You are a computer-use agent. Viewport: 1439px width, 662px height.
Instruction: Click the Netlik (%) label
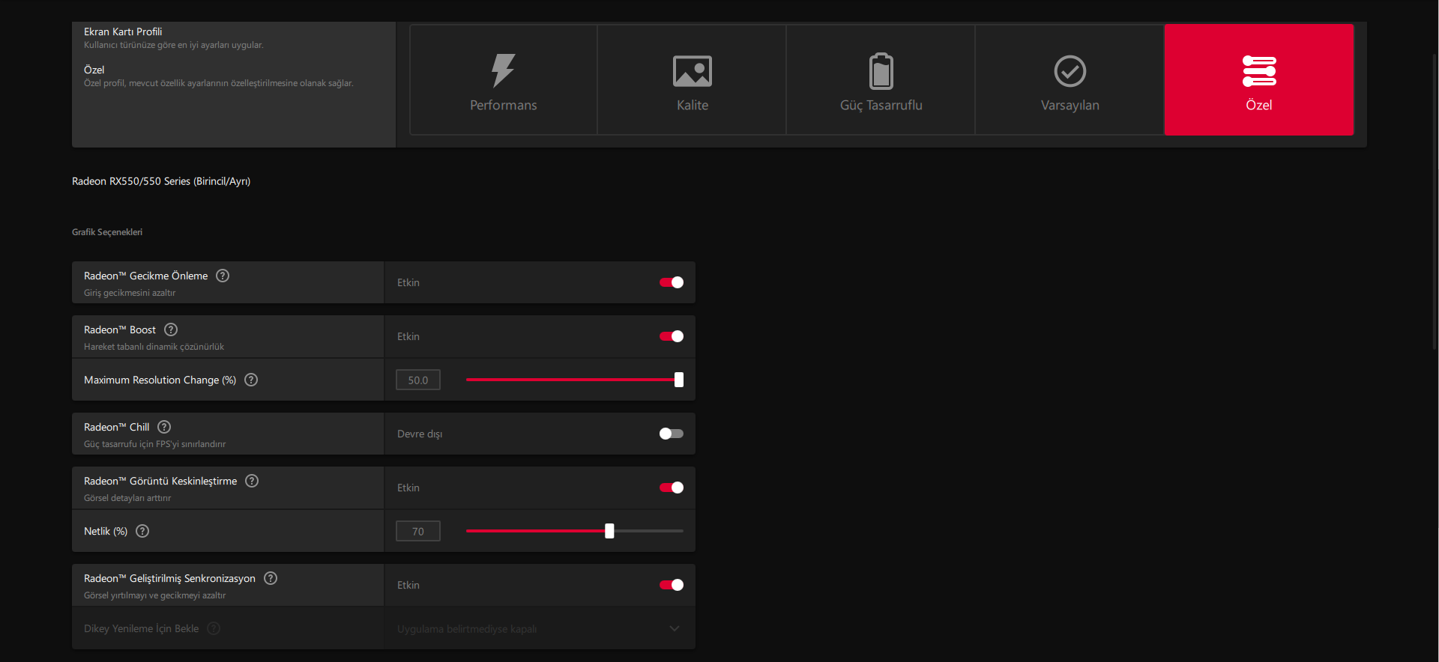tap(106, 531)
